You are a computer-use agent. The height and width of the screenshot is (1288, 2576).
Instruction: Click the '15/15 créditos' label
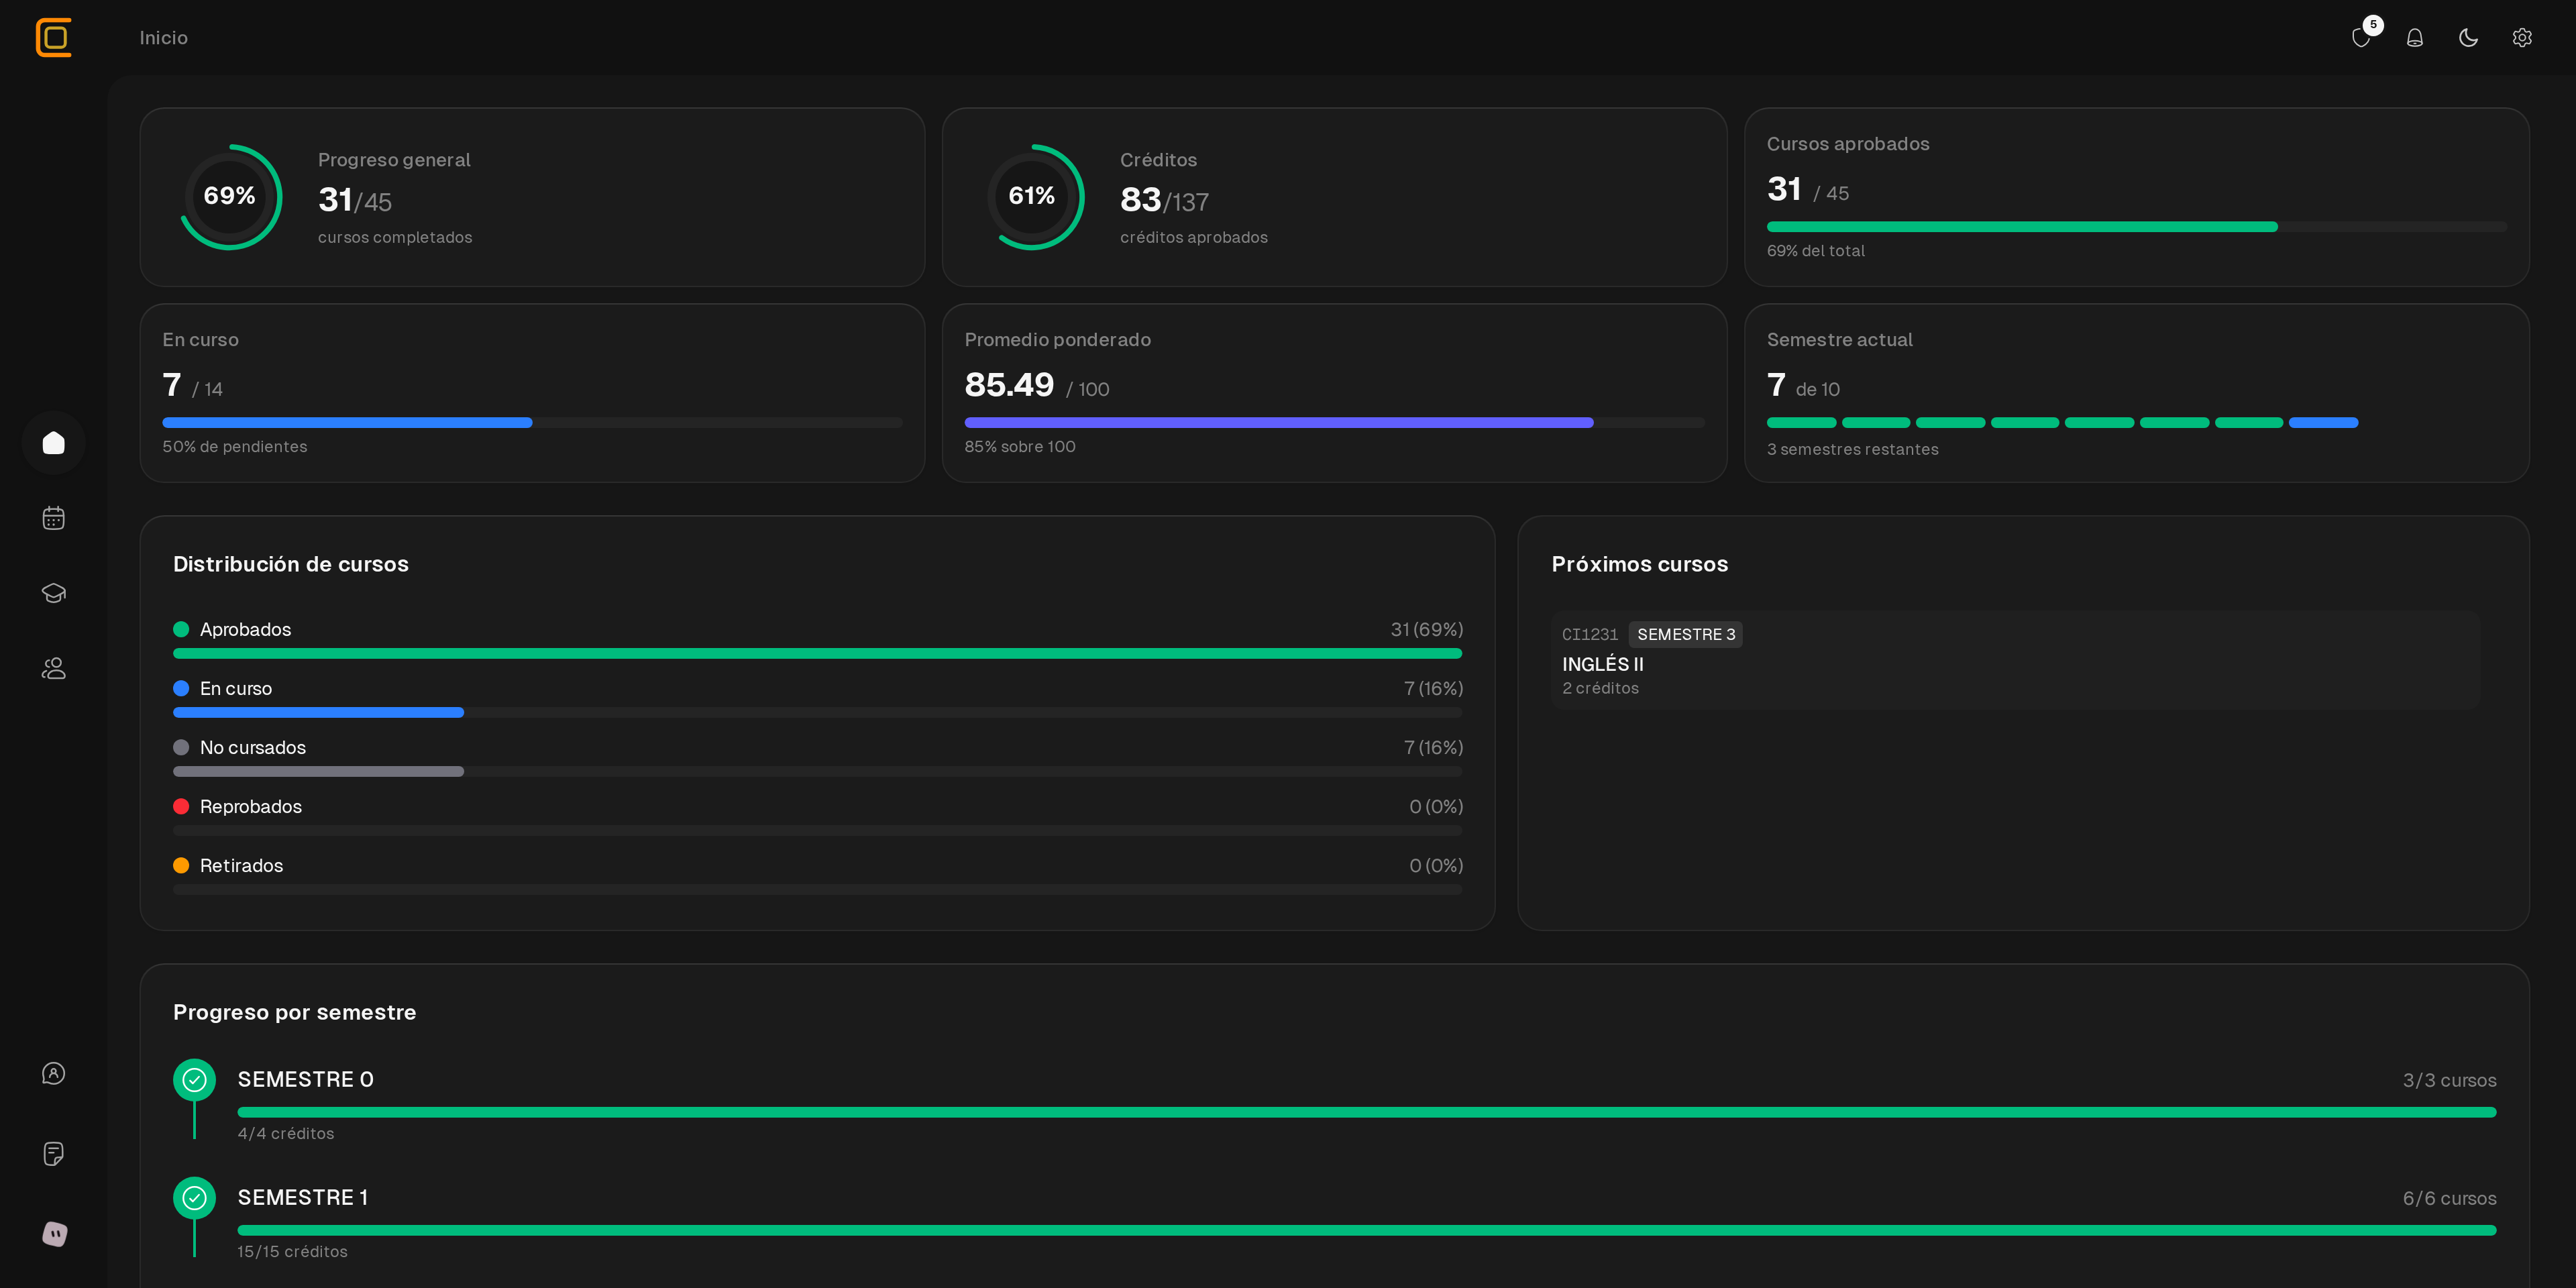click(x=292, y=1252)
